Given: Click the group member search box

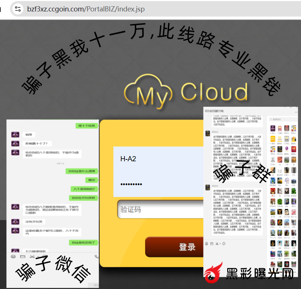Looking at the screenshot, I should click(x=283, y=119).
